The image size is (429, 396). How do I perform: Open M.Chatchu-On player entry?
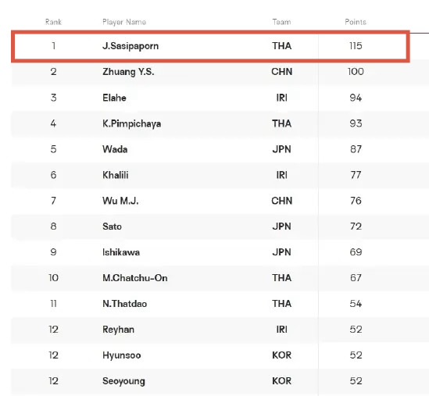[x=135, y=278]
